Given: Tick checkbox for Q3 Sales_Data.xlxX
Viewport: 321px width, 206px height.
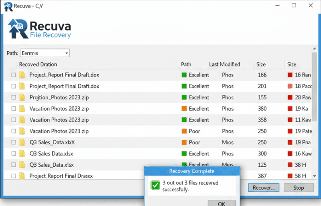Looking at the screenshot, I should click(14, 142).
